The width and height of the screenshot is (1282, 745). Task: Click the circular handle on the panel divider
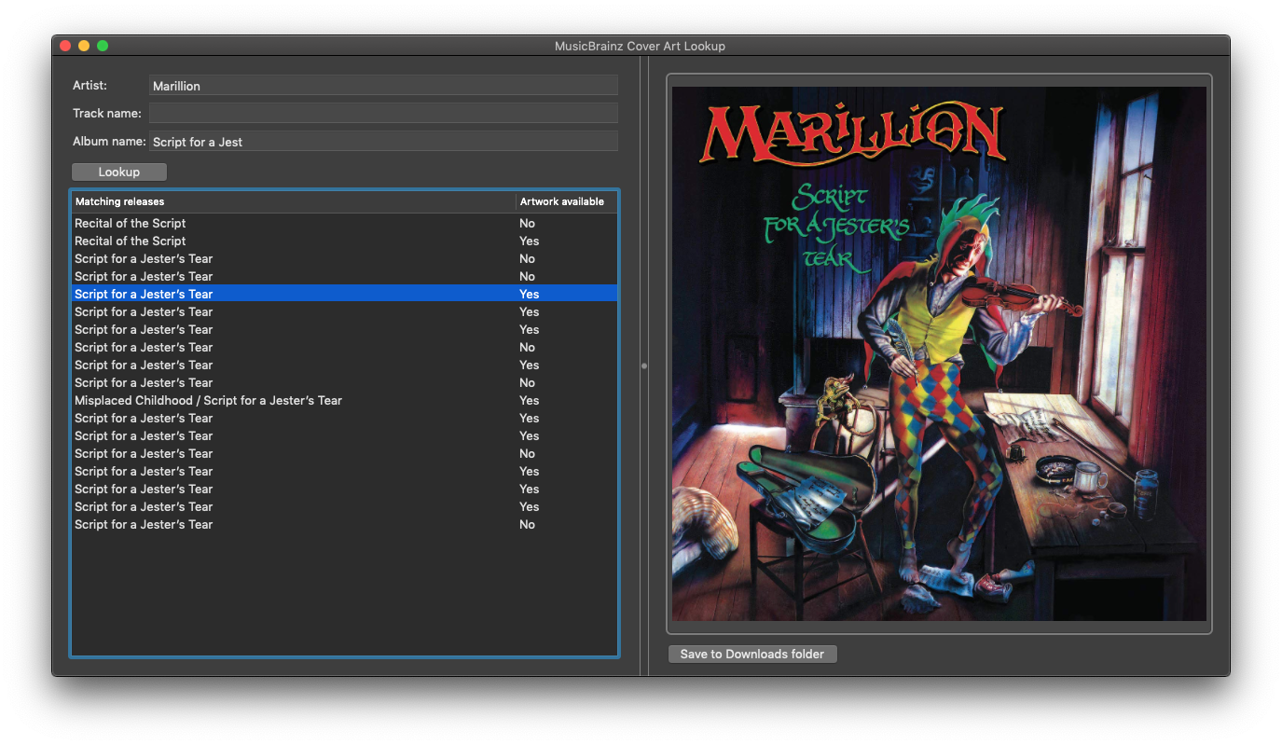(x=644, y=366)
